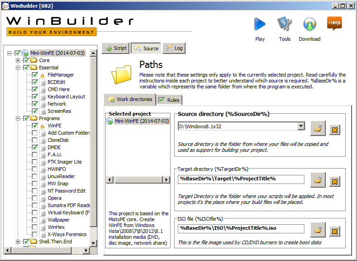The width and height of the screenshot is (357, 261).
Task: Select the Work directories tab
Action: (x=130, y=99)
